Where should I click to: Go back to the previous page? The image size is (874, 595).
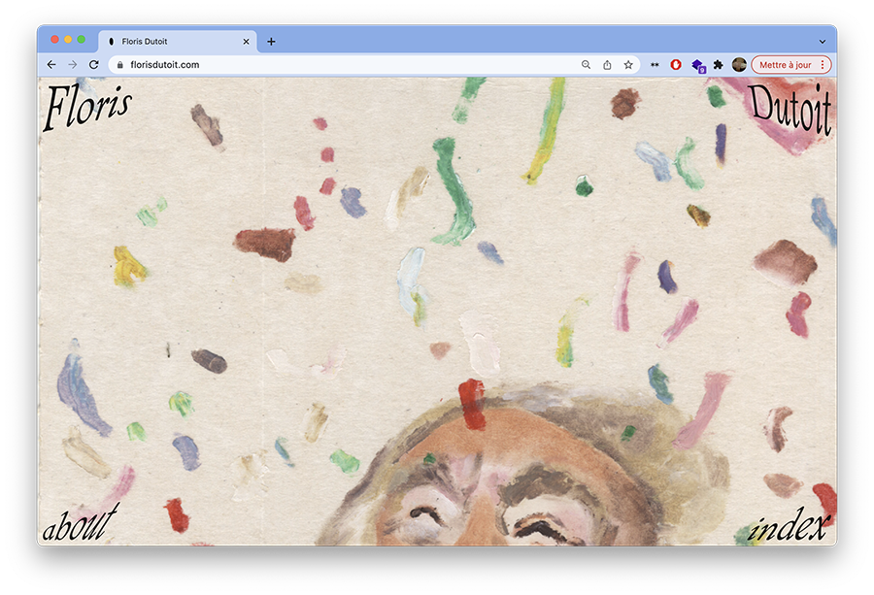pyautogui.click(x=51, y=65)
